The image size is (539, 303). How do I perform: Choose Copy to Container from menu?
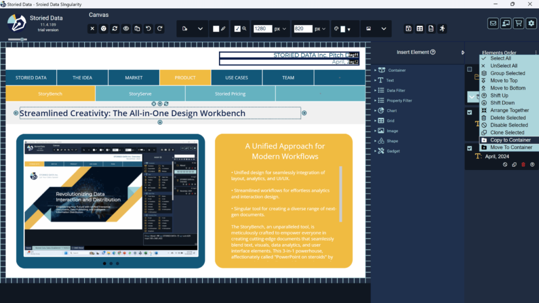[x=510, y=140]
